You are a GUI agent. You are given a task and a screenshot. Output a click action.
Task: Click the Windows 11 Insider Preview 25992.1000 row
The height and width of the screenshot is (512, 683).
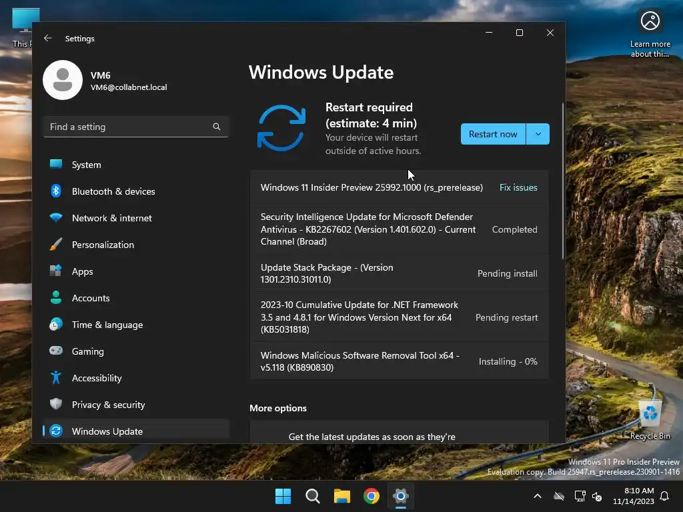(399, 187)
